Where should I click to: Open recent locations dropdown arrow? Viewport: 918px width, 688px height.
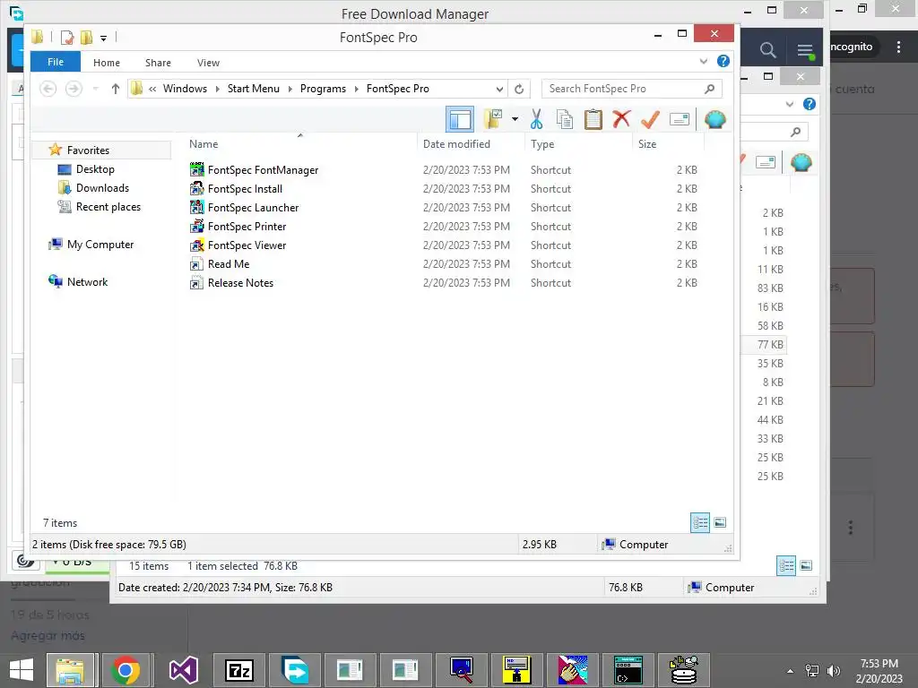(95, 89)
